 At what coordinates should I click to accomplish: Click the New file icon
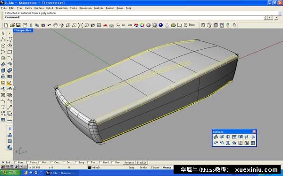click(6, 25)
